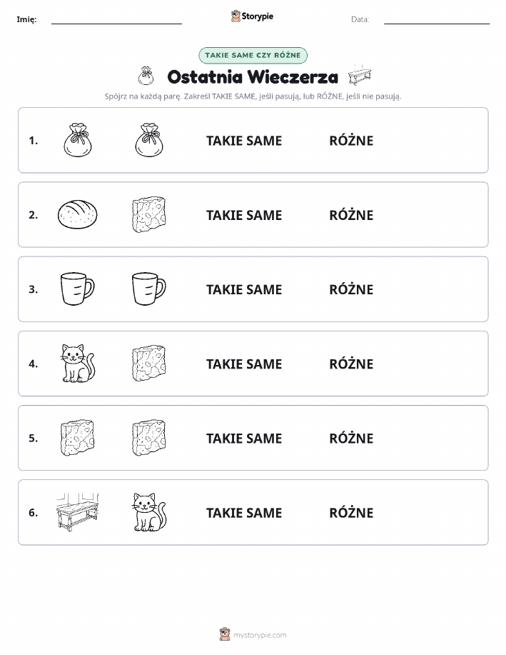Choose TAKIE SAME for row 3
Screen dimensions: 506x655
(x=244, y=289)
